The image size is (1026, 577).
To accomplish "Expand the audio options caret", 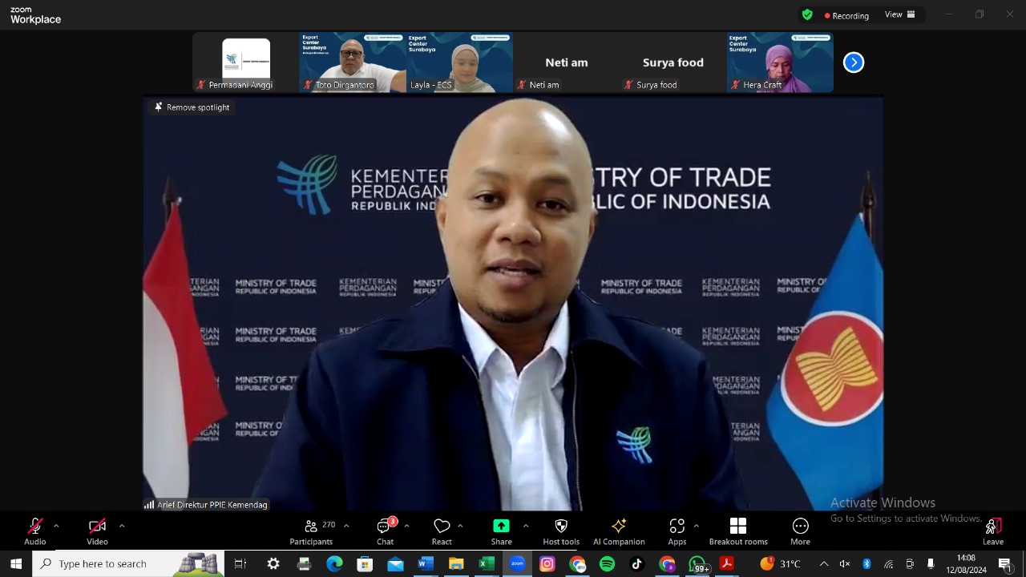I will click(x=56, y=526).
